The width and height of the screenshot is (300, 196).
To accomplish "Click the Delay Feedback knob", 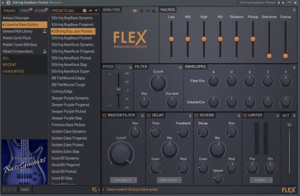I will coord(183,132).
